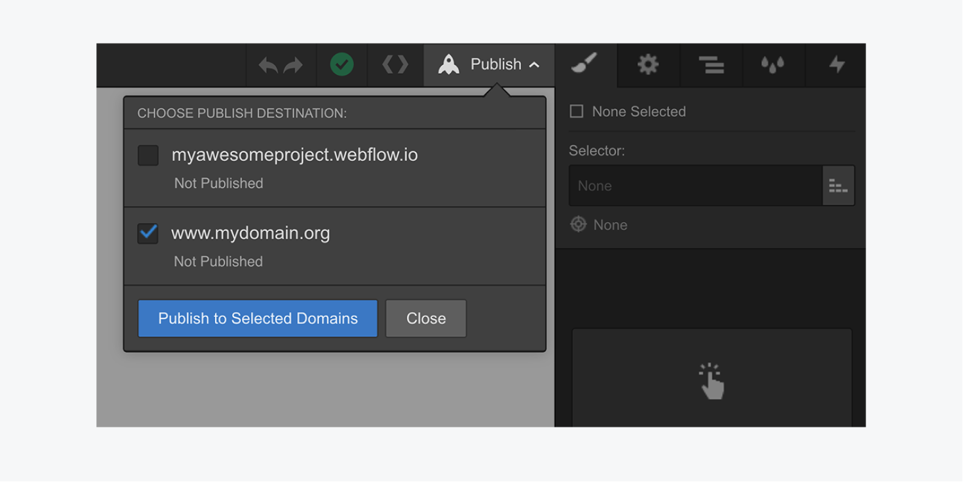The height and width of the screenshot is (482, 963).
Task: Close the publish destination dialog
Action: coord(426,318)
